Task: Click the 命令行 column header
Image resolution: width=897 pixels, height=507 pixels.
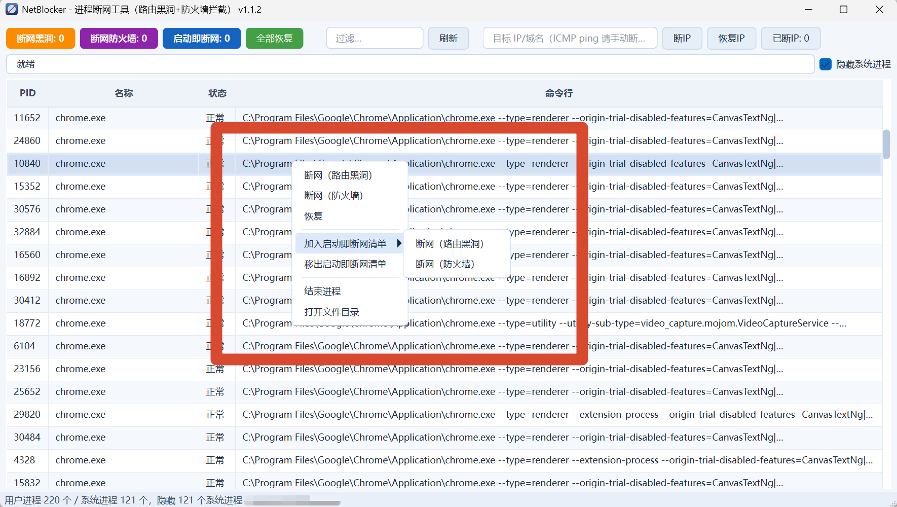Action: pos(558,93)
